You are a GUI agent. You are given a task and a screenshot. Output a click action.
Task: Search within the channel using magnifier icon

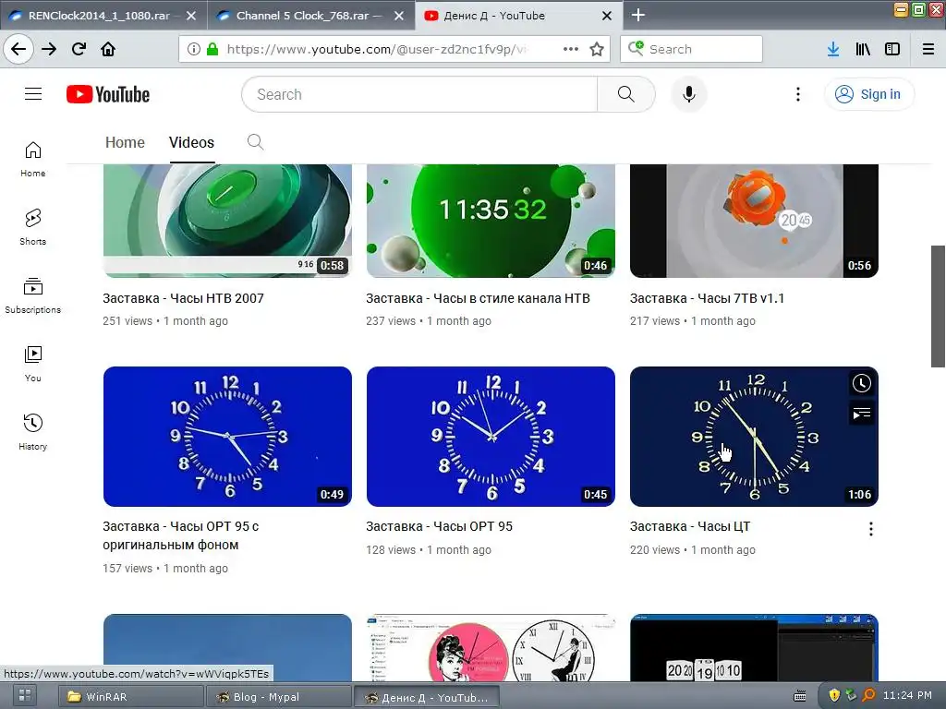pos(255,142)
